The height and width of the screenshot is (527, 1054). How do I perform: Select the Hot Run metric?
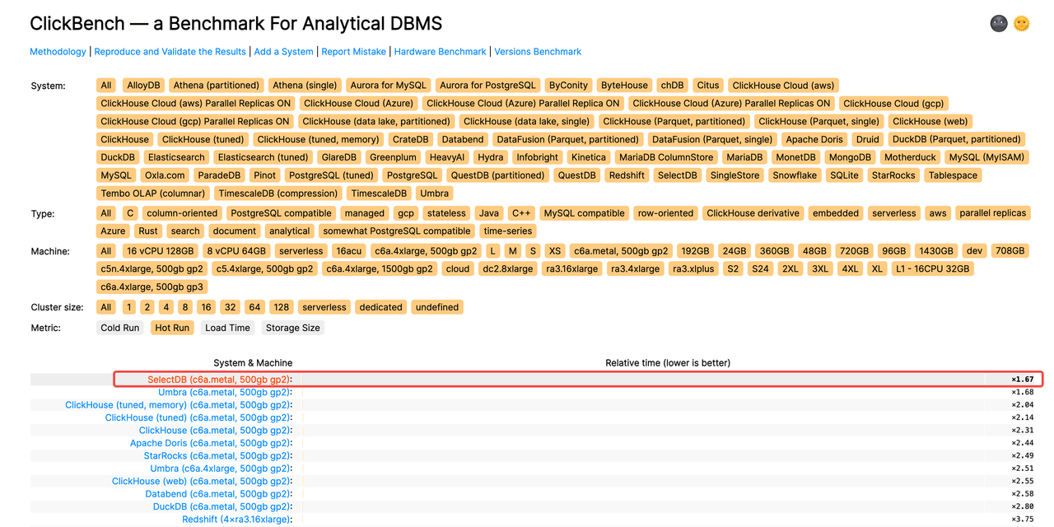(172, 329)
